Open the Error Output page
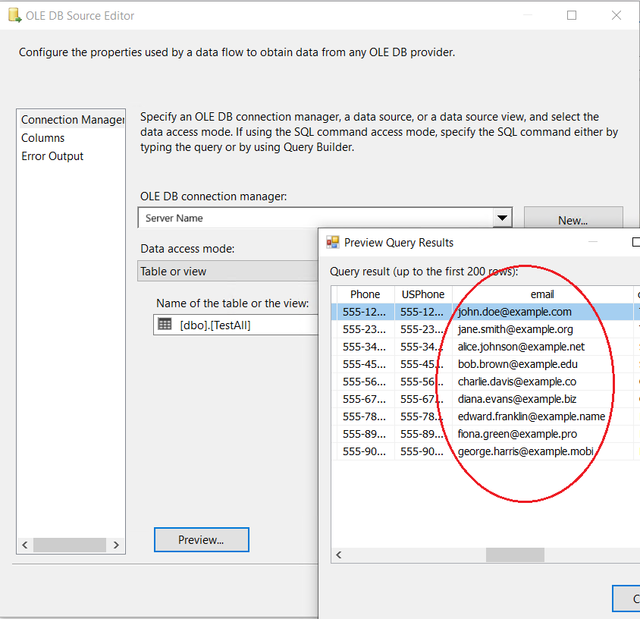This screenshot has width=640, height=619. pos(52,156)
